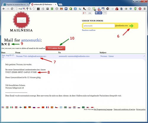Image resolution: width=148 pixels, height=123 pixels.
Task: Switch to the Register to receive tab
Action: pos(16,4)
